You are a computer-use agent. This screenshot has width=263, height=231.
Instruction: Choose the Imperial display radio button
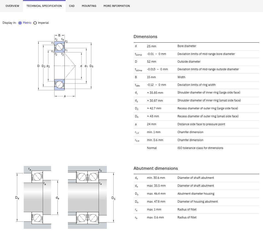point(35,23)
